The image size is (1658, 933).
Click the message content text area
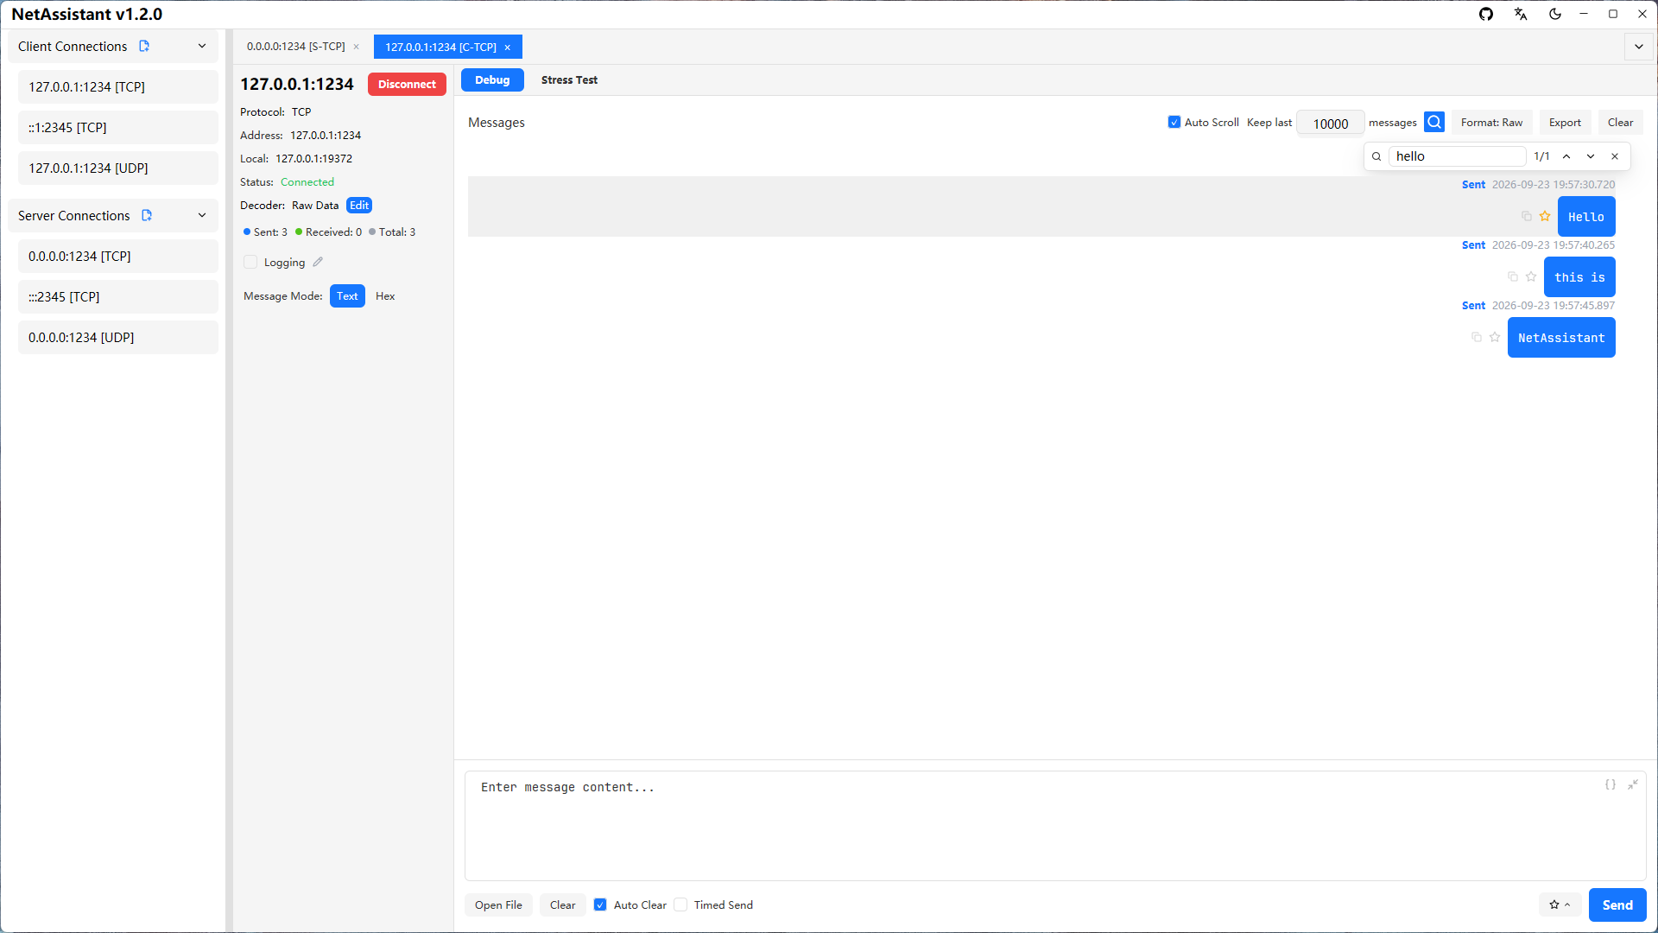(x=1054, y=826)
